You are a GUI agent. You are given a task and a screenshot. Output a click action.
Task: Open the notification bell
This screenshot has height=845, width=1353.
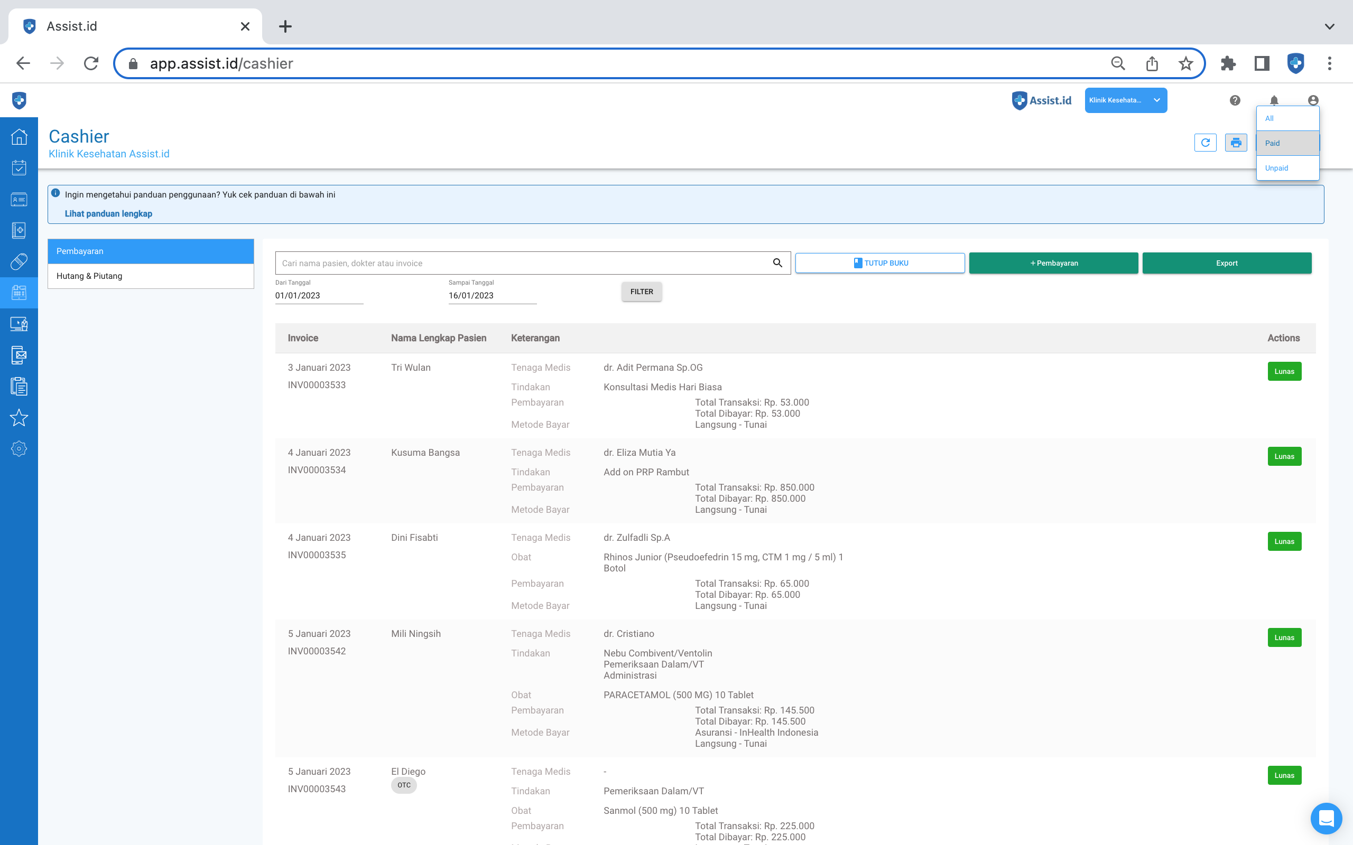point(1274,100)
